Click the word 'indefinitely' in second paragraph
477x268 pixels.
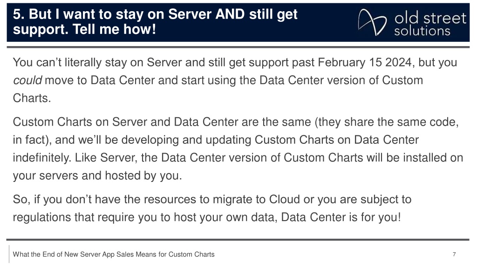(41, 158)
